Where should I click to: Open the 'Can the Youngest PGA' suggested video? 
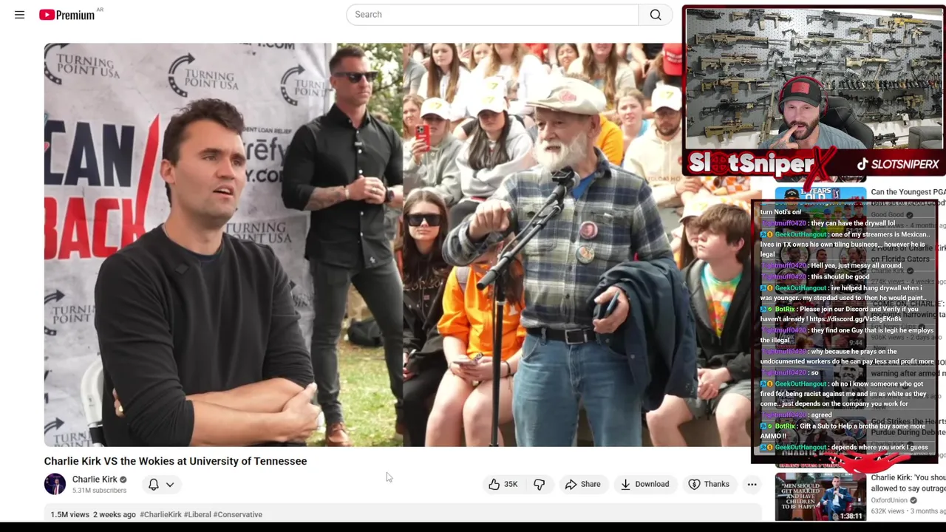point(908,192)
